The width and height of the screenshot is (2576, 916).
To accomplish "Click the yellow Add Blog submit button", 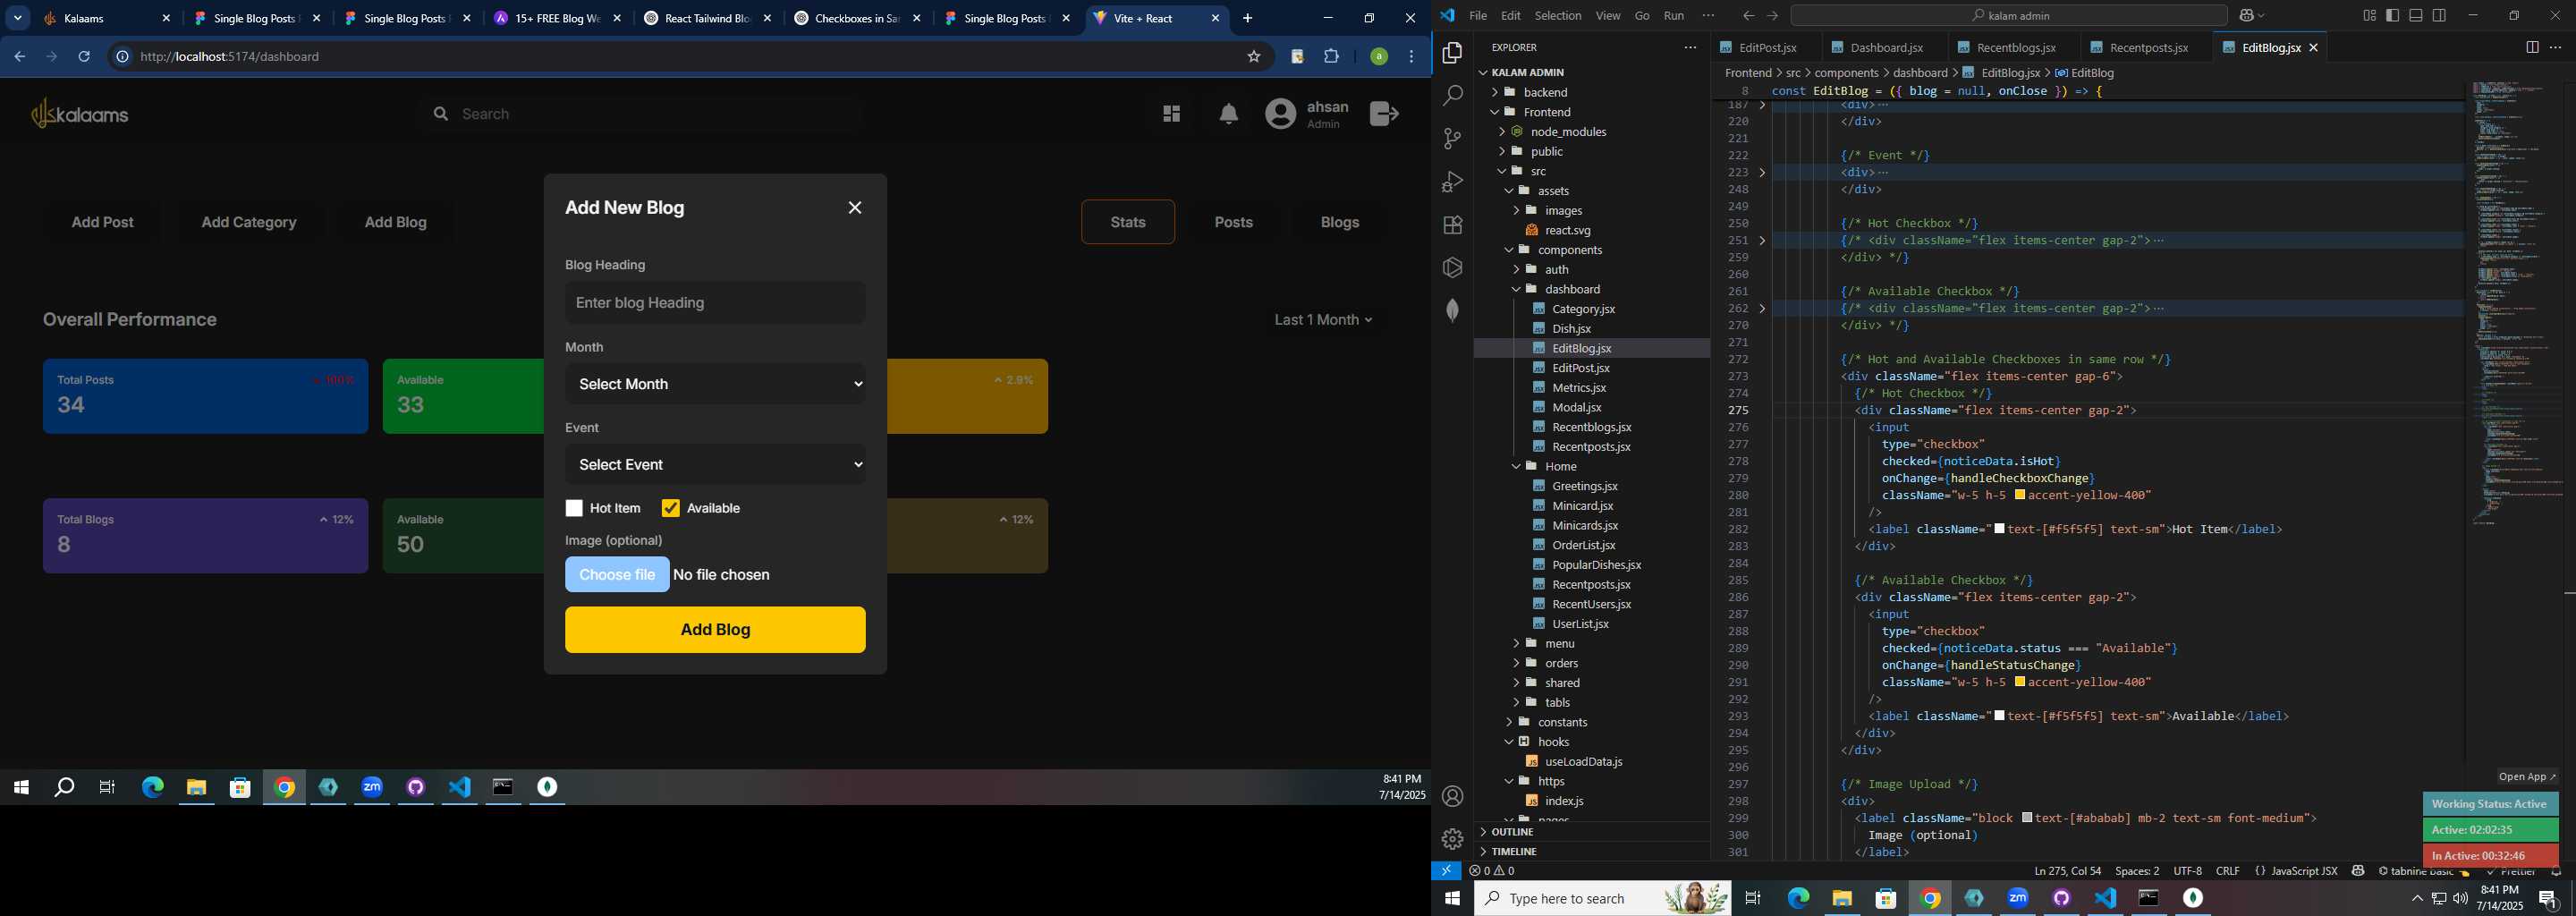I will click(x=715, y=630).
